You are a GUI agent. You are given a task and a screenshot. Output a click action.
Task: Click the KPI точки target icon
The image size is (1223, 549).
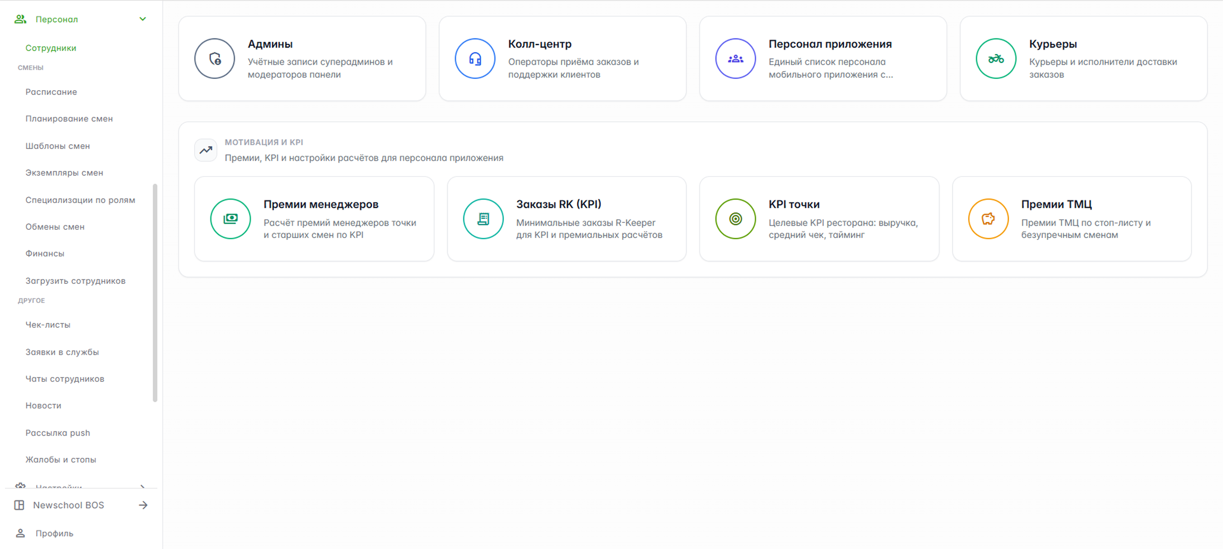coord(736,219)
